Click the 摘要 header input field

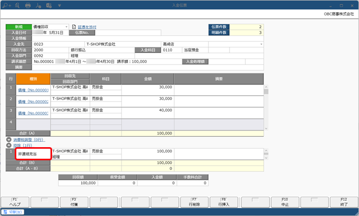[148, 67]
